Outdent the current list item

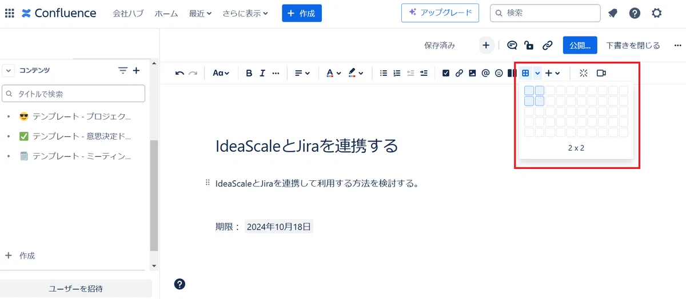tap(410, 73)
